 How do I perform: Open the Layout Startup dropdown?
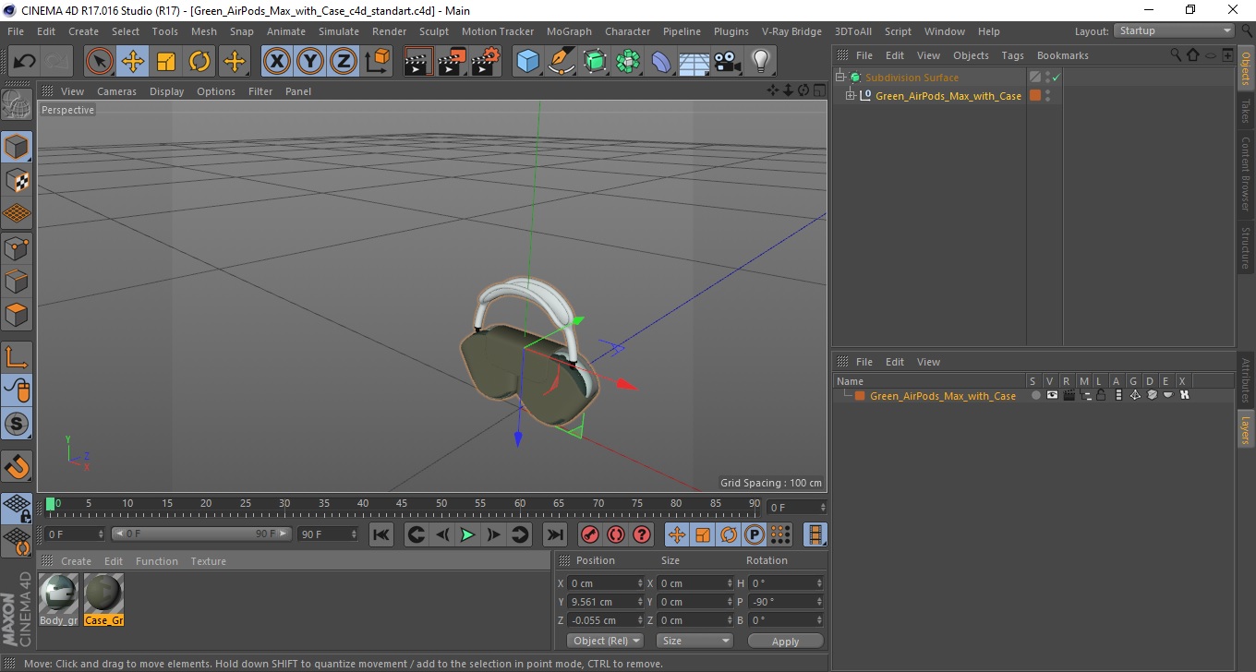[x=1173, y=30]
